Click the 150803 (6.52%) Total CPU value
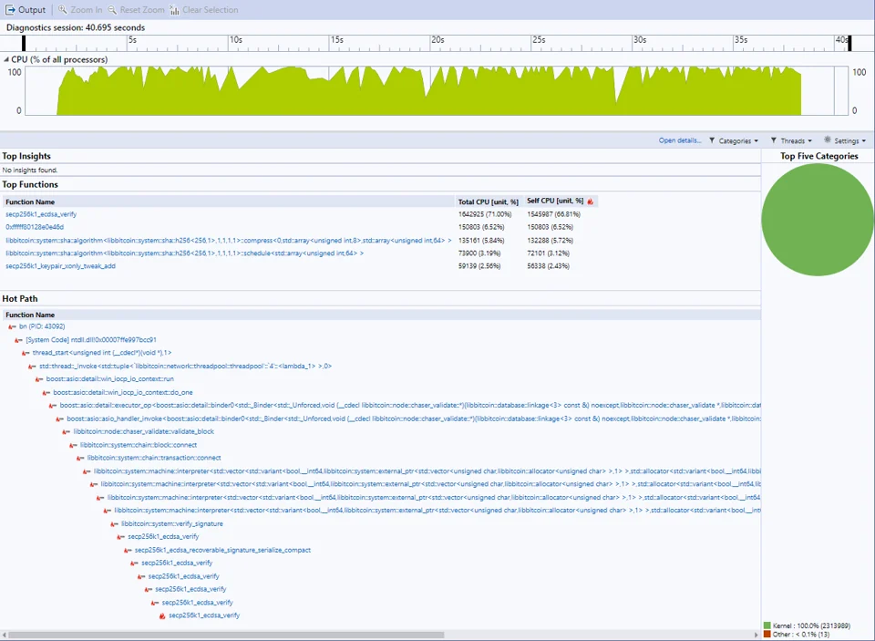The image size is (875, 641). [x=481, y=227]
